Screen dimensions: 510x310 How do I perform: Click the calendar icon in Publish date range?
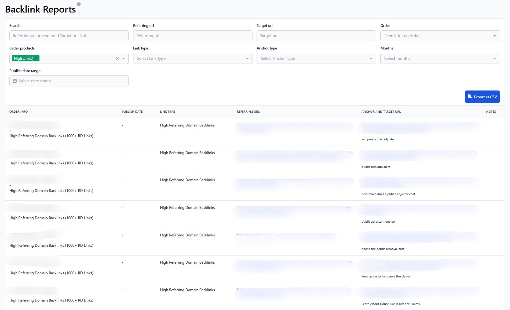(x=15, y=81)
